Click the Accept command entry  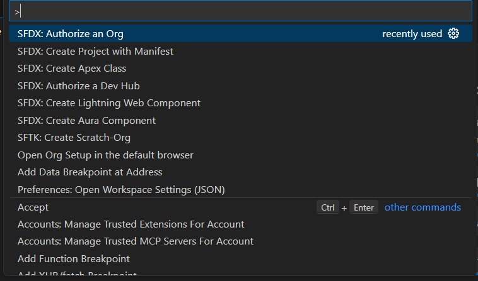pyautogui.click(x=33, y=207)
